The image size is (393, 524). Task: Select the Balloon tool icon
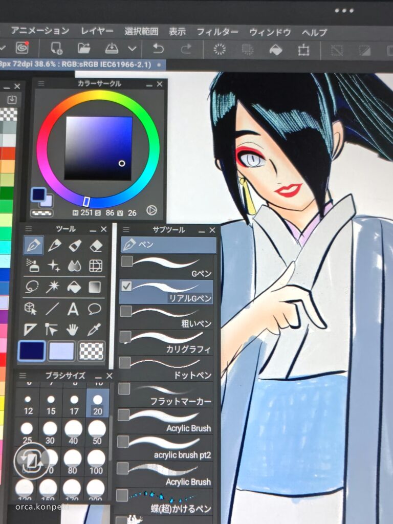[95, 309]
